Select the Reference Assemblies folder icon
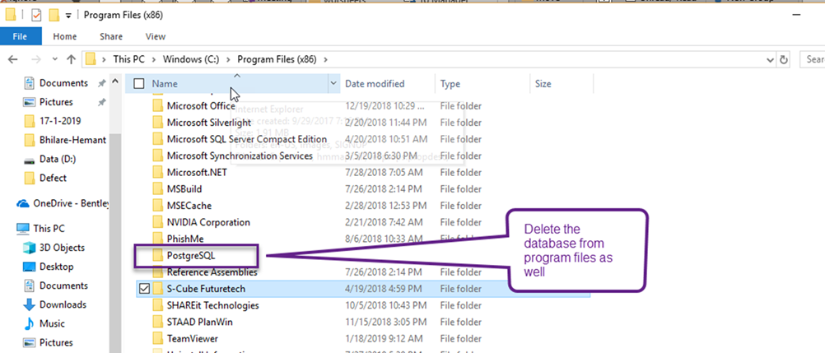This screenshot has width=825, height=353. point(158,272)
